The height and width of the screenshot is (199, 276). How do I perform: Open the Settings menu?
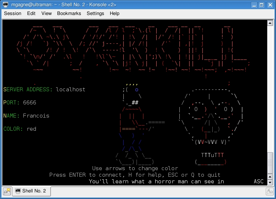[x=95, y=14]
